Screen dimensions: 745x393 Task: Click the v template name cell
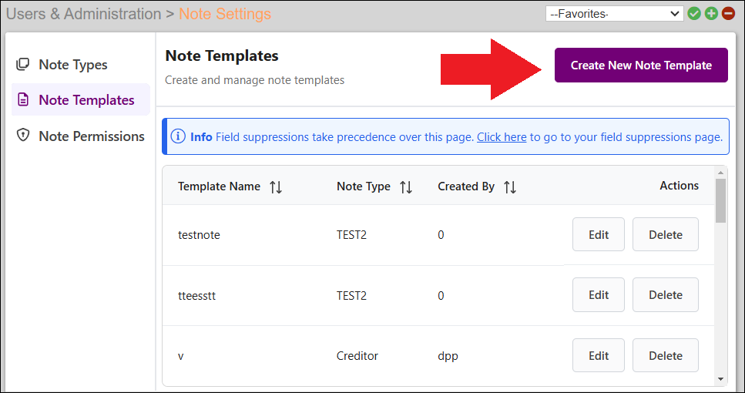click(180, 356)
